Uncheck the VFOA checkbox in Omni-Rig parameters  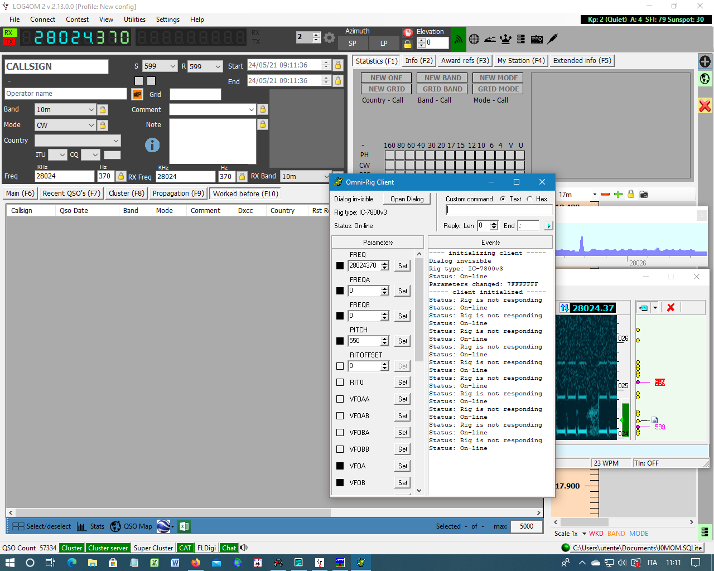pos(340,466)
